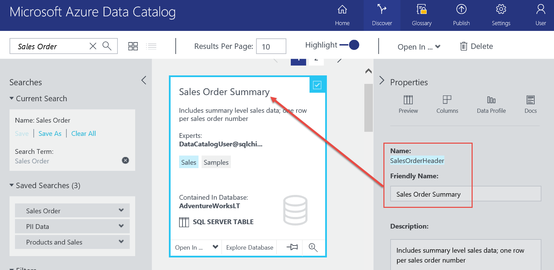Click the Sales tag on tile
This screenshot has height=270, width=554.
(189, 162)
